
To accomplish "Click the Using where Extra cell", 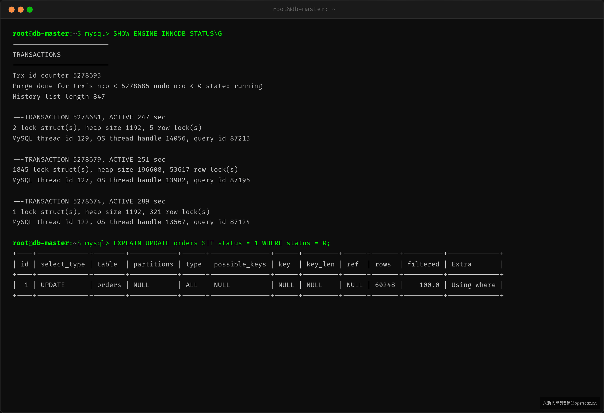I will (x=474, y=285).
